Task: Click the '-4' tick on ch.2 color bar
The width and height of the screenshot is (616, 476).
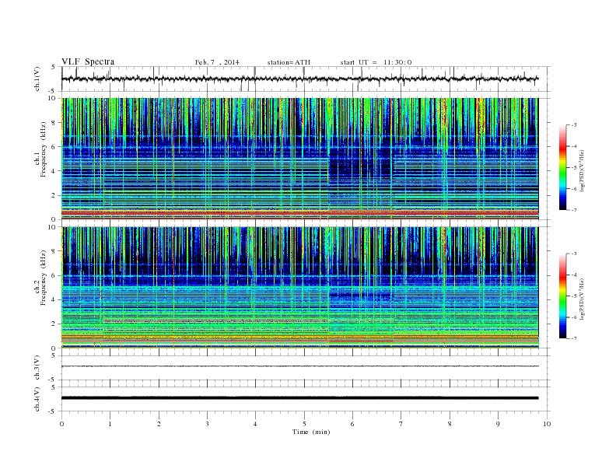Action: click(x=574, y=275)
